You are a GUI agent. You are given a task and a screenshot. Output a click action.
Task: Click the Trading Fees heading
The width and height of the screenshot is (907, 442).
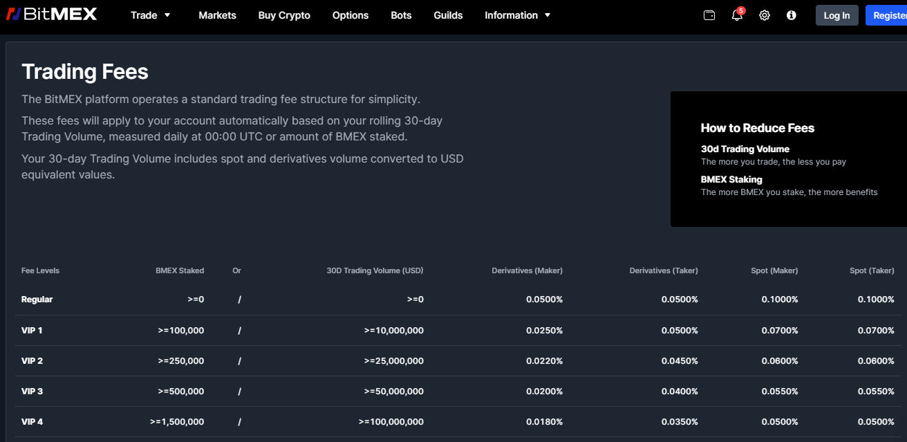click(85, 71)
